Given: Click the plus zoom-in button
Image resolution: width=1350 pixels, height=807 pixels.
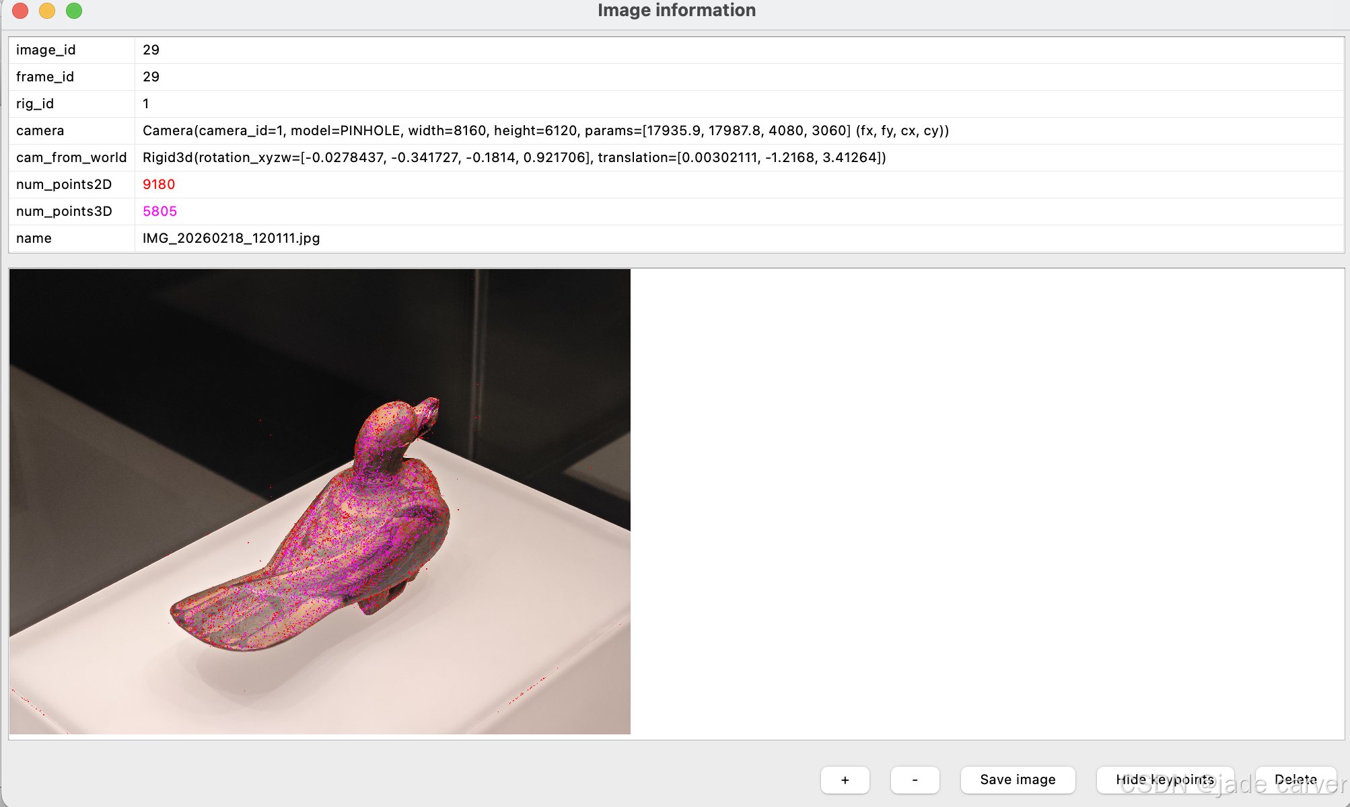Looking at the screenshot, I should point(845,780).
